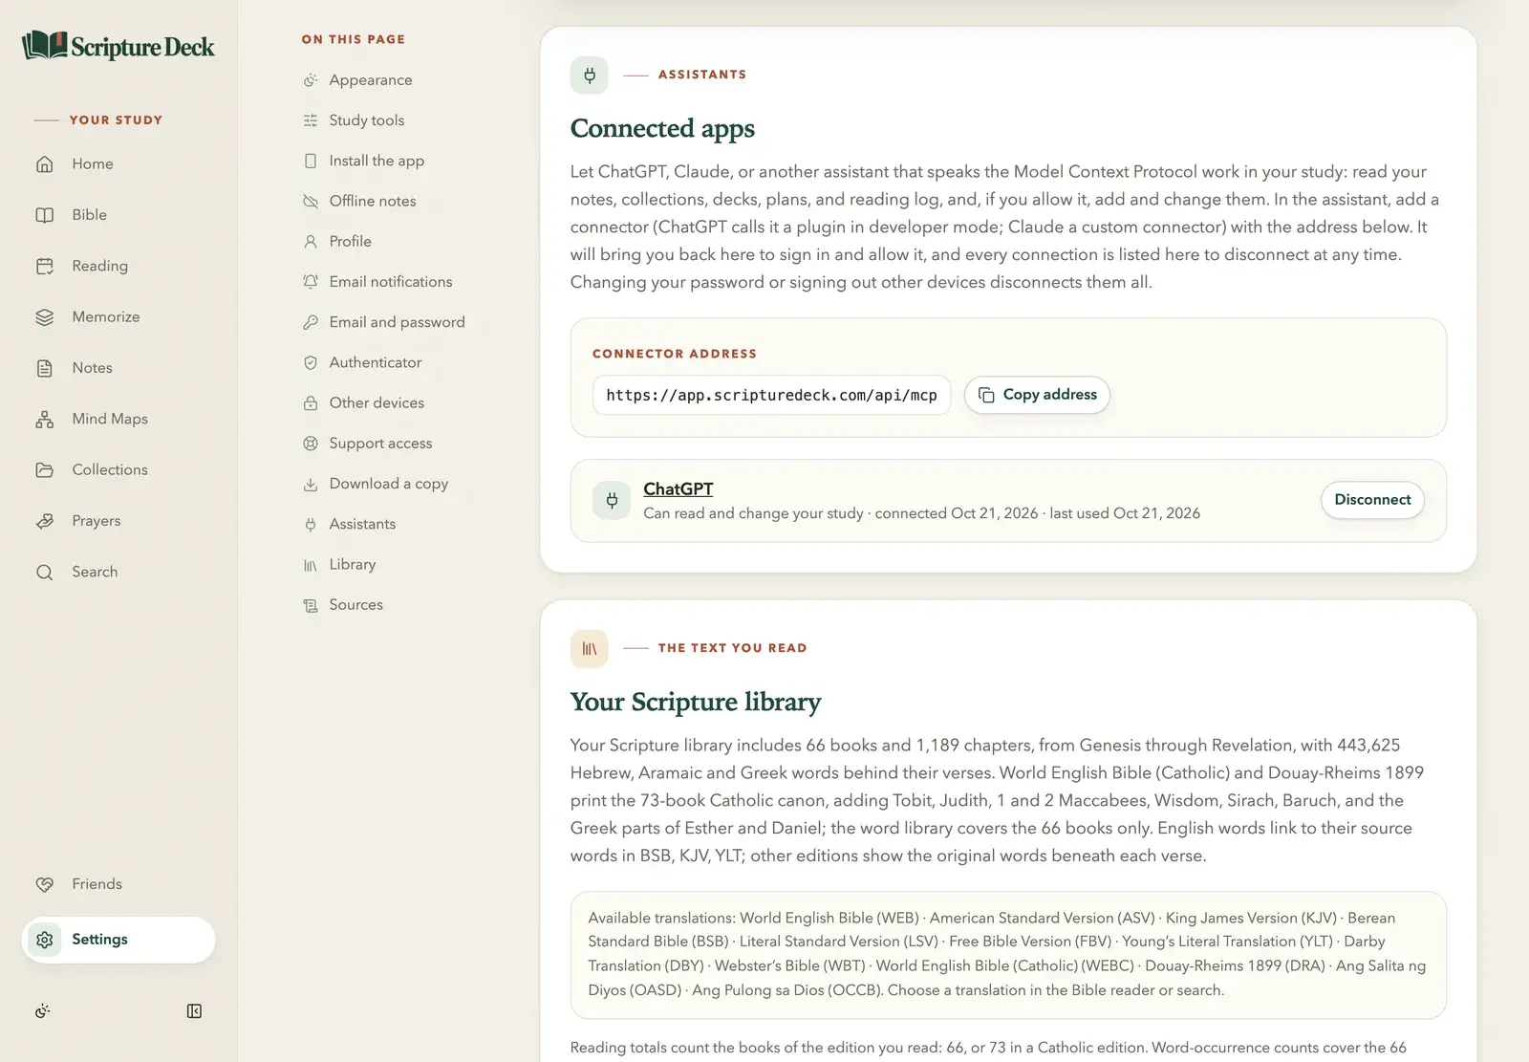Go to Download a copy section
Image resolution: width=1529 pixels, height=1062 pixels.
[388, 484]
